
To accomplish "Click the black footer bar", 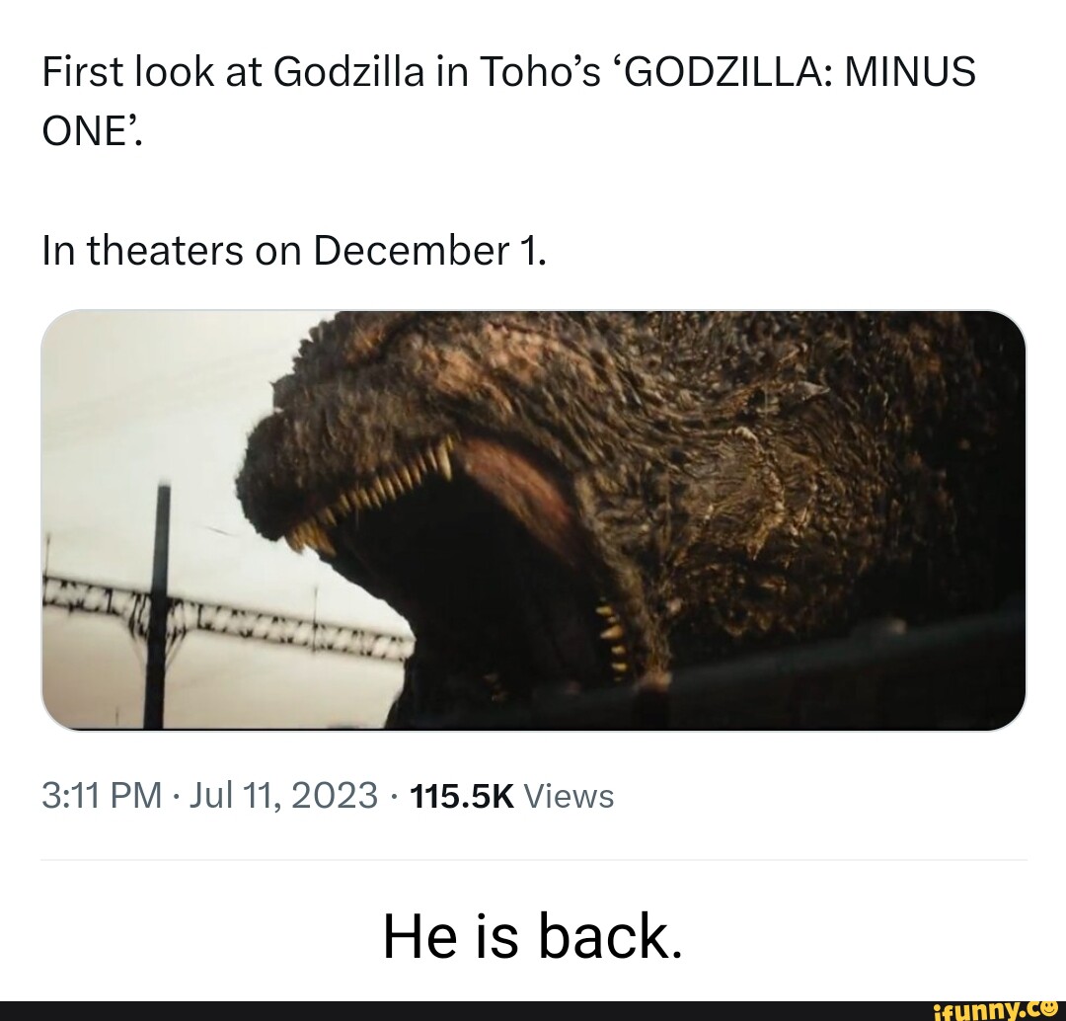I will pyautogui.click(x=533, y=1011).
